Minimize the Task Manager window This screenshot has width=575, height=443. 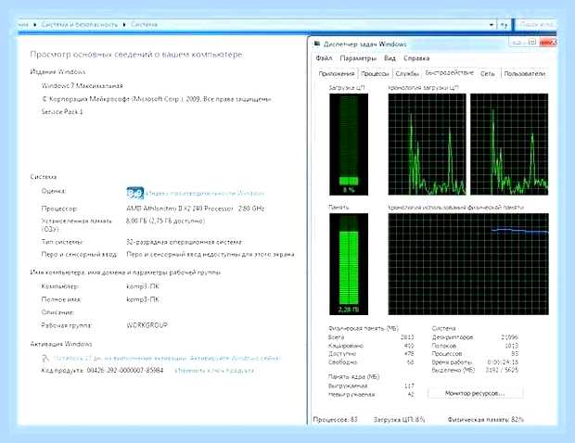point(517,43)
